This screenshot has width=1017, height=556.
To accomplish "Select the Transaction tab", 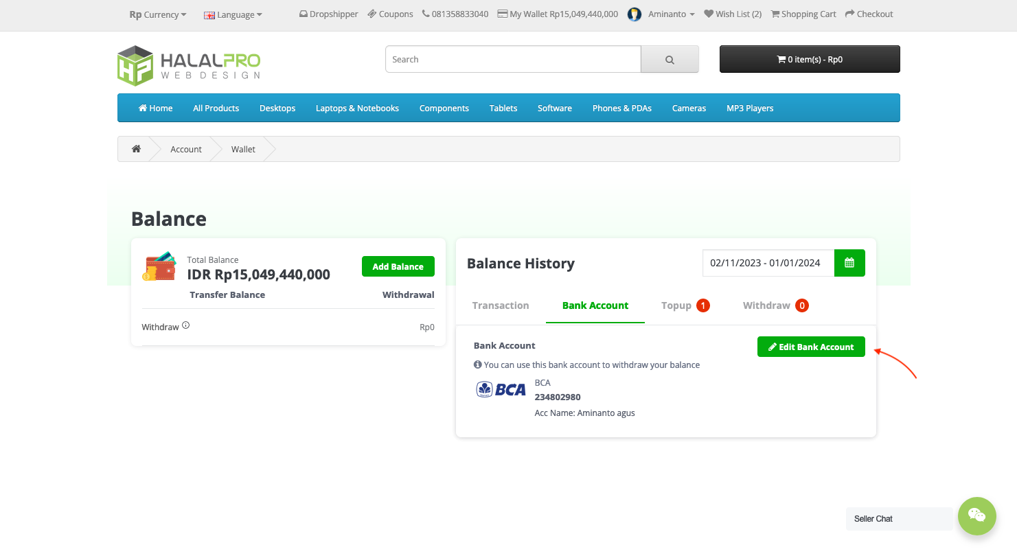I will tap(500, 305).
